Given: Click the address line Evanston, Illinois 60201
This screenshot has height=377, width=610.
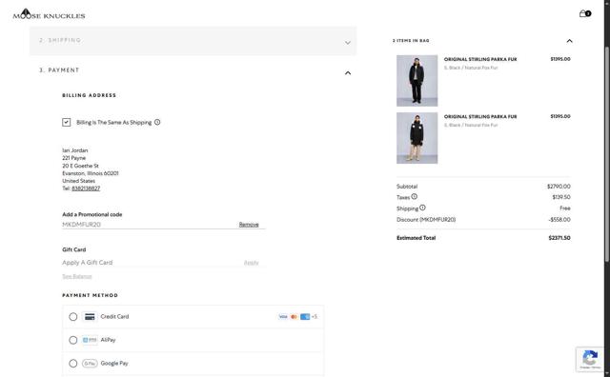Looking at the screenshot, I should pos(91,173).
